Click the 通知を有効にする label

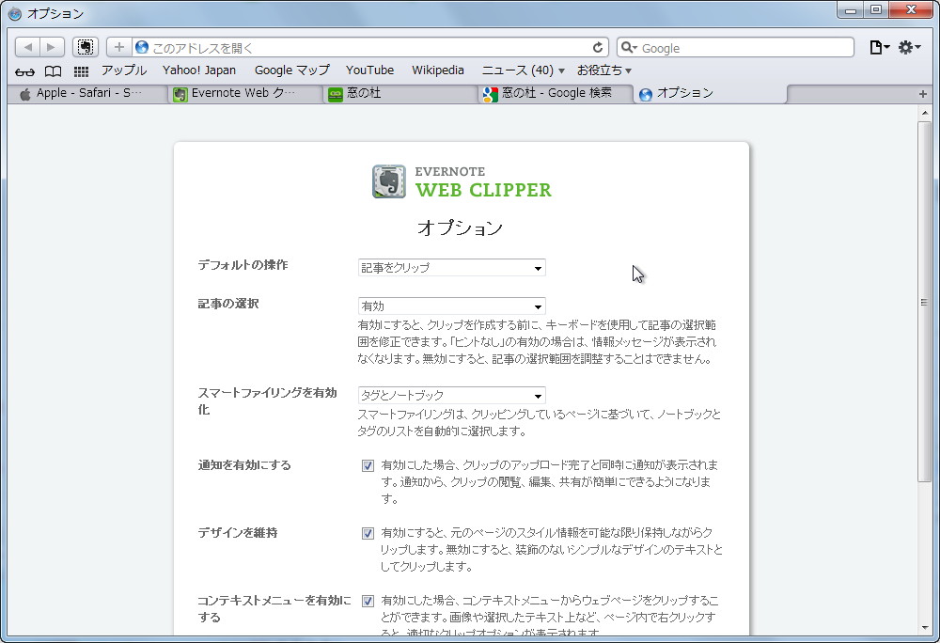244,465
